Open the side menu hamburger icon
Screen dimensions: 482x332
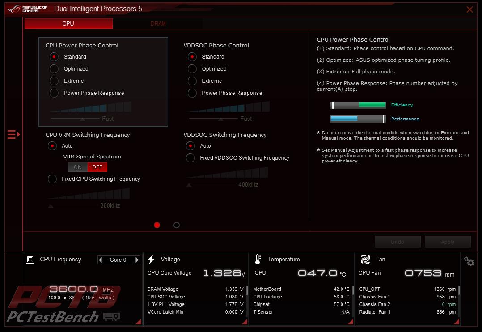(x=13, y=135)
